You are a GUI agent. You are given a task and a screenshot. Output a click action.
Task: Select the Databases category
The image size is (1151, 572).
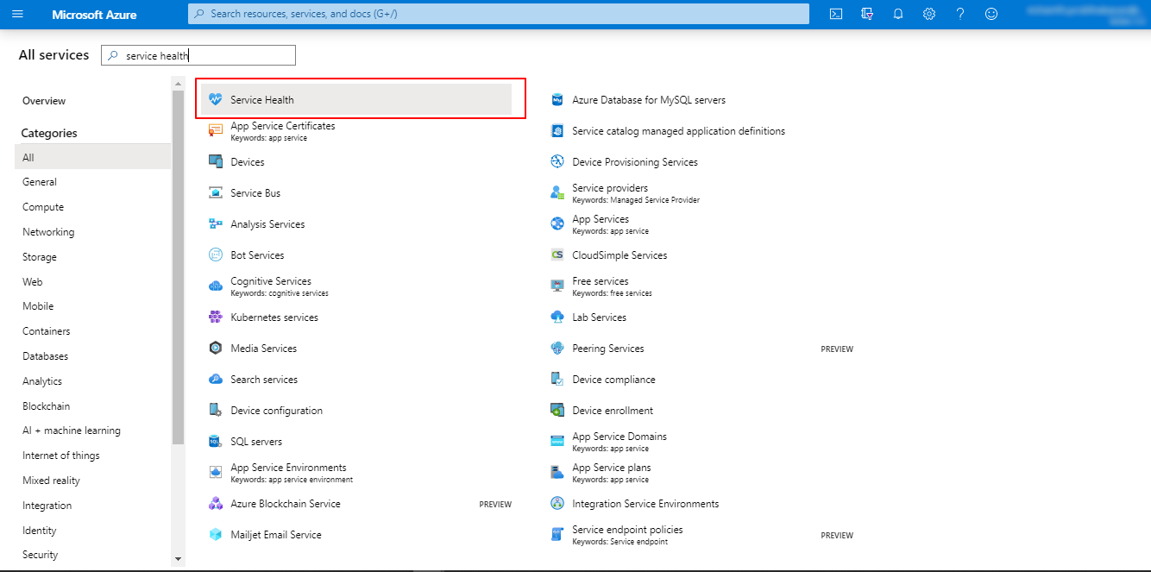pyautogui.click(x=45, y=356)
